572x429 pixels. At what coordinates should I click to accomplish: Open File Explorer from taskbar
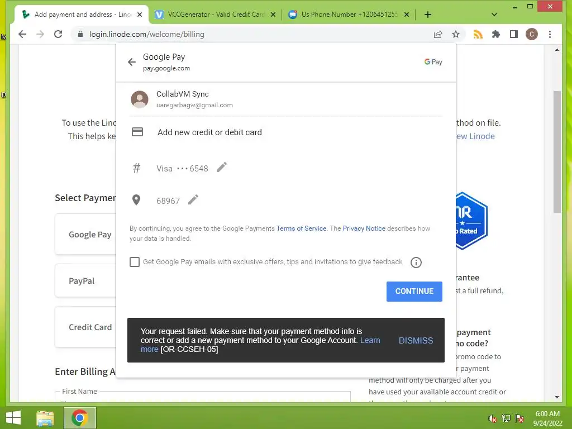[45, 418]
